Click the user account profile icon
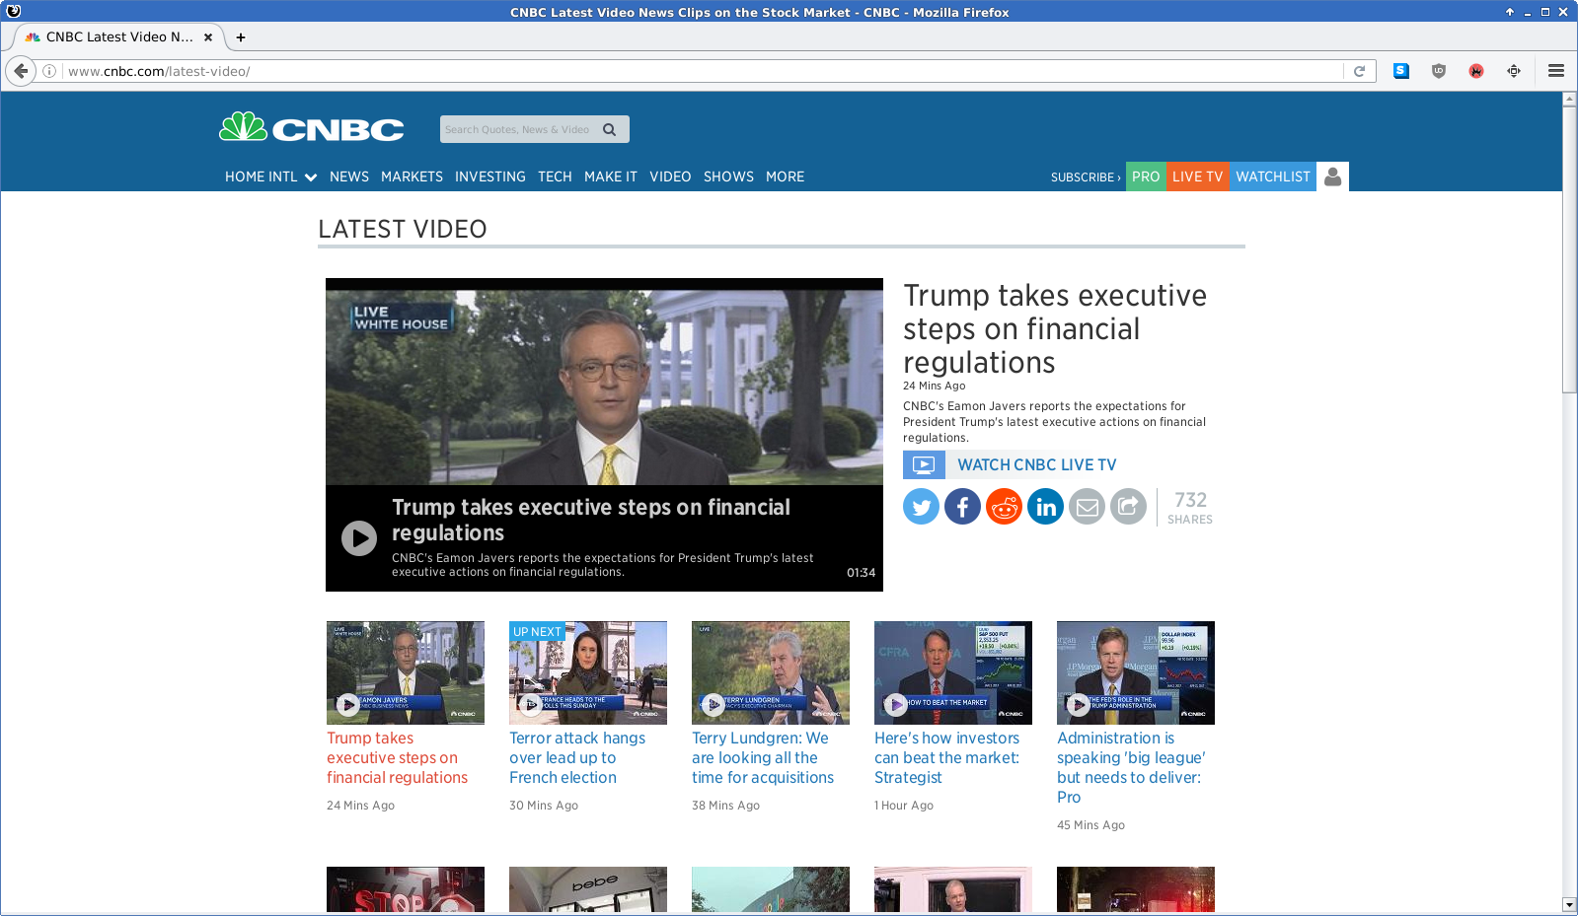1578x916 pixels. [x=1332, y=176]
